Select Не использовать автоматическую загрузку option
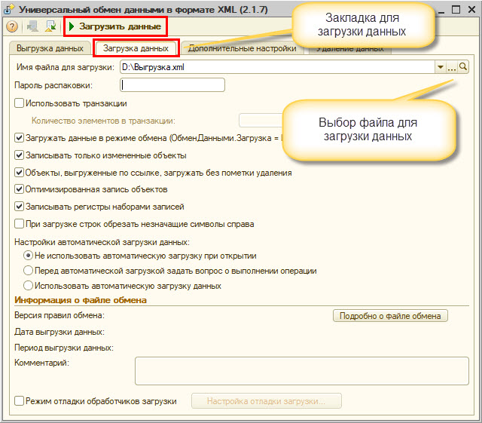Viewport: 482px width, 423px height. tap(28, 256)
